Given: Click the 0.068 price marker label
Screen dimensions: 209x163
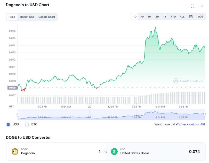Looking at the screenshot, I should coord(12,88).
